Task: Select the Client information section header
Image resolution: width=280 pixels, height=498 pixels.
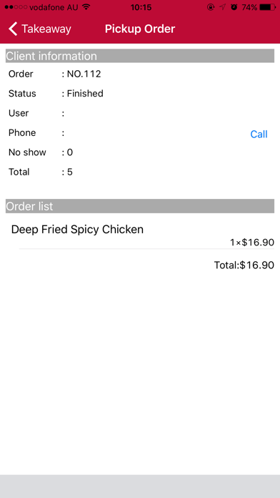Action: click(140, 56)
